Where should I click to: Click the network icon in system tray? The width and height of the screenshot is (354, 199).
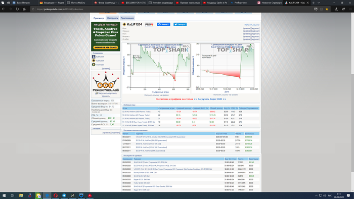[x=320, y=195]
